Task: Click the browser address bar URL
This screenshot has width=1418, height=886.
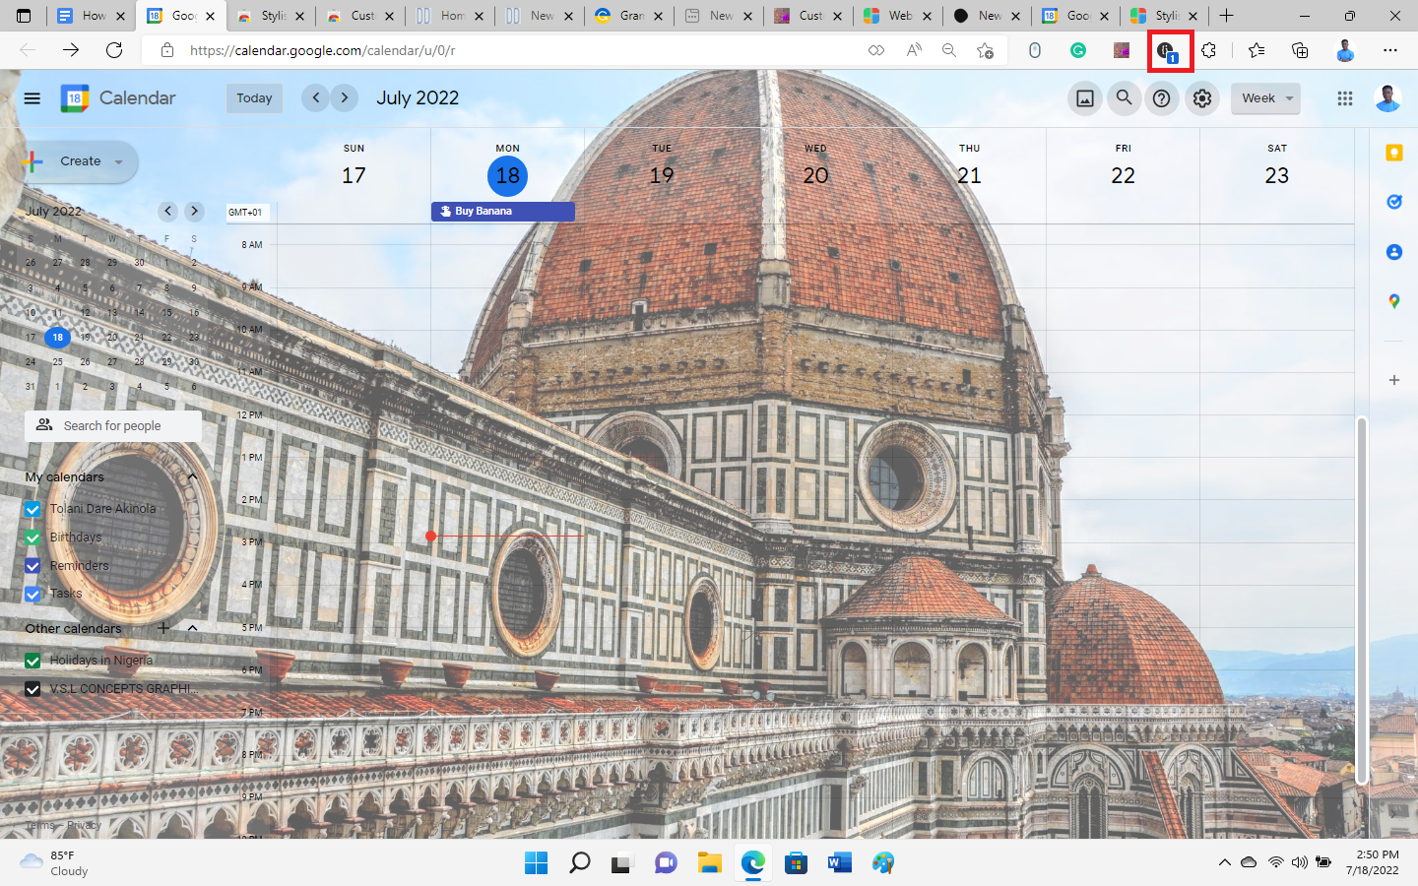Action: point(323,50)
